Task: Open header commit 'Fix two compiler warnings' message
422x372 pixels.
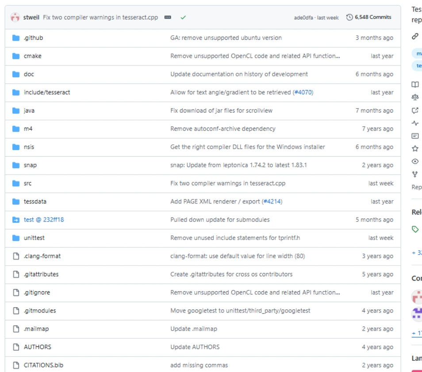Action: point(100,18)
